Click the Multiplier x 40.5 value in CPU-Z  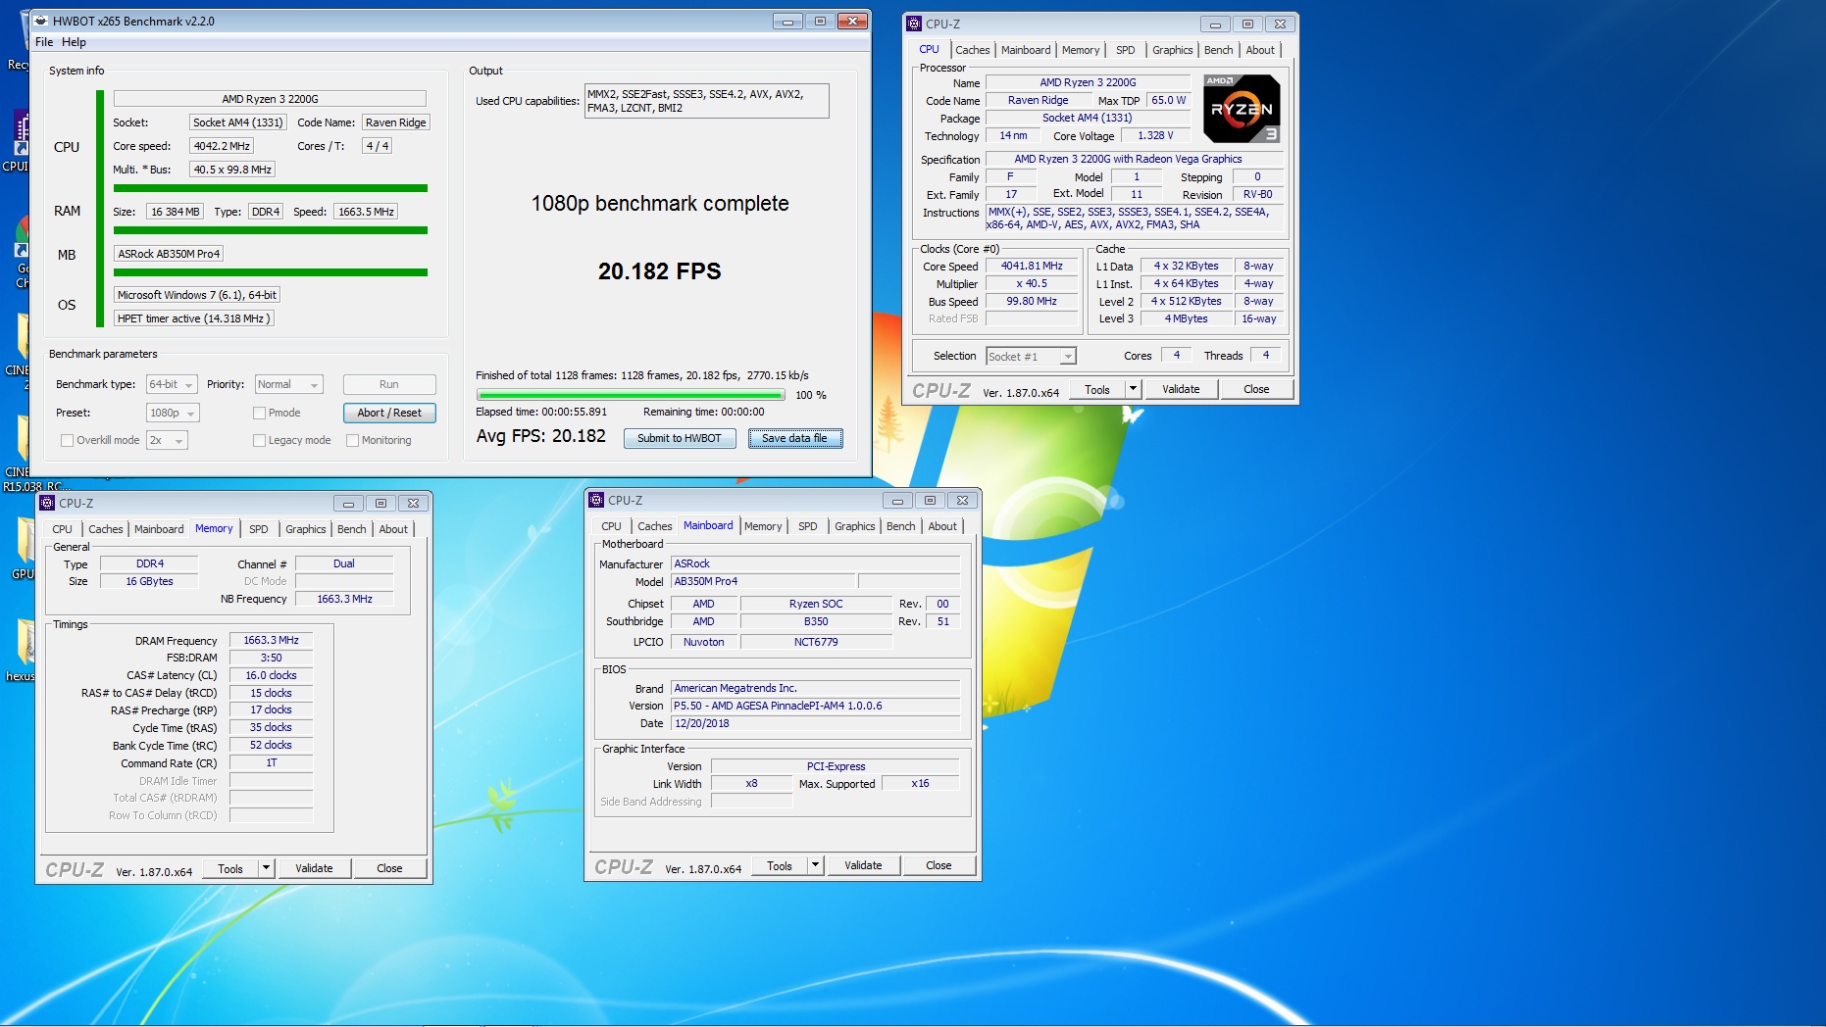1032,283
